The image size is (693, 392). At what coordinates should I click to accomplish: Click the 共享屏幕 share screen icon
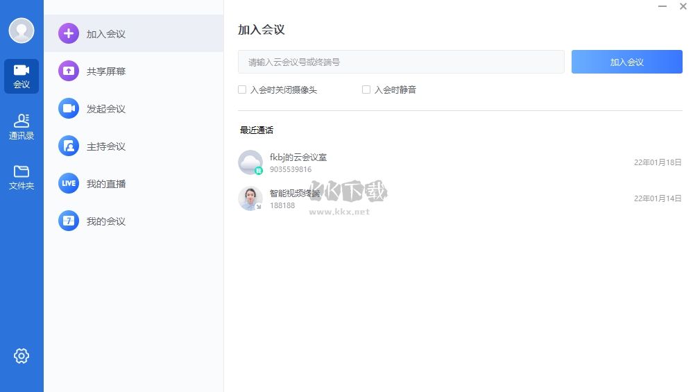69,71
